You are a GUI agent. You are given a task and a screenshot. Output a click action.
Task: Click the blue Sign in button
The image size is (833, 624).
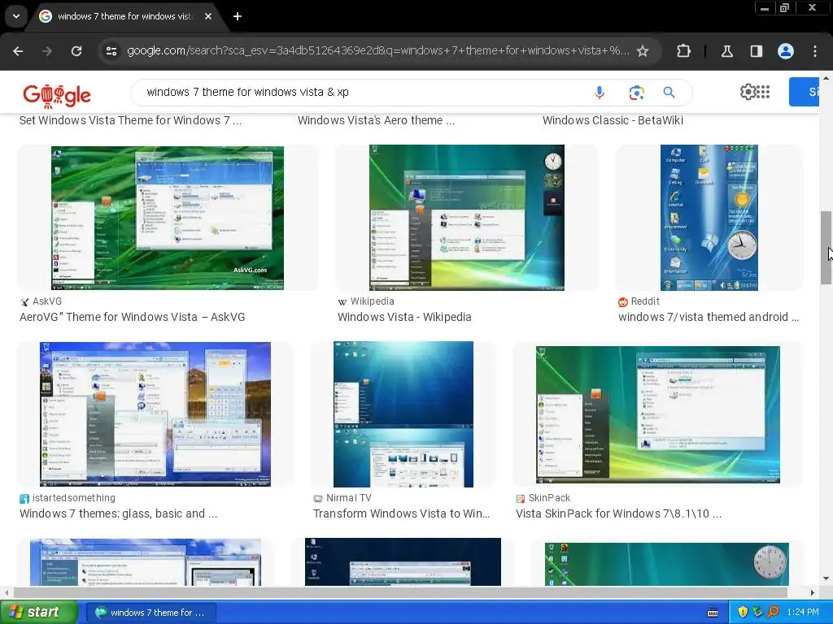(x=804, y=92)
